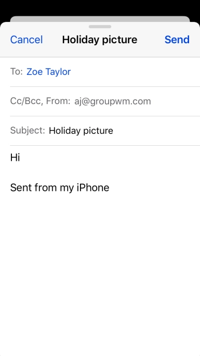Tap the Holiday picture header title
Viewport: 200px width, 356px height.
click(x=100, y=40)
